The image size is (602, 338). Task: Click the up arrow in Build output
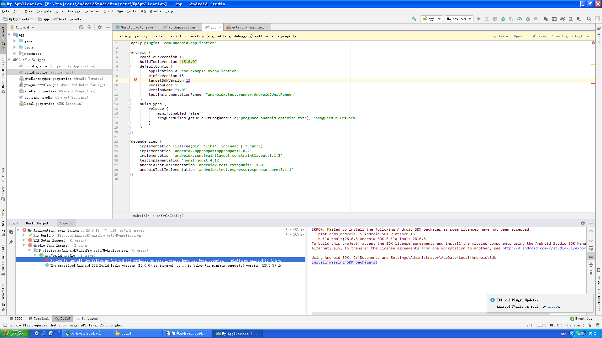(x=591, y=232)
